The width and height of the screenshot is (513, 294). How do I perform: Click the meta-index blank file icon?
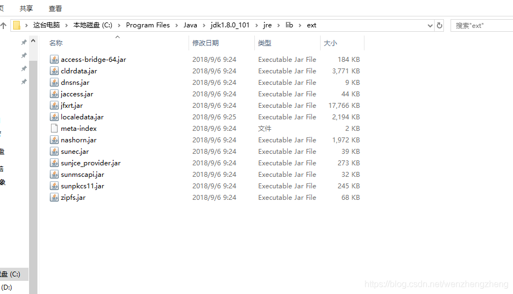point(54,128)
